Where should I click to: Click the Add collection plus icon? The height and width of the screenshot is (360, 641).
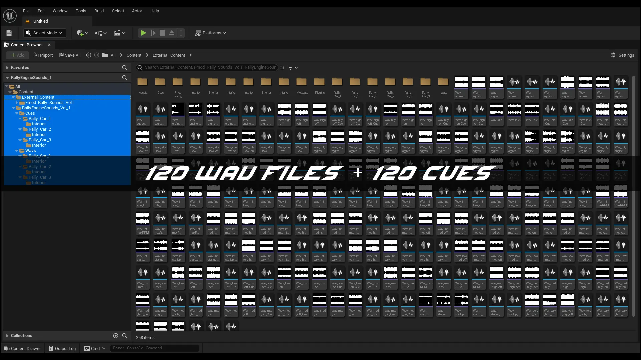(116, 336)
